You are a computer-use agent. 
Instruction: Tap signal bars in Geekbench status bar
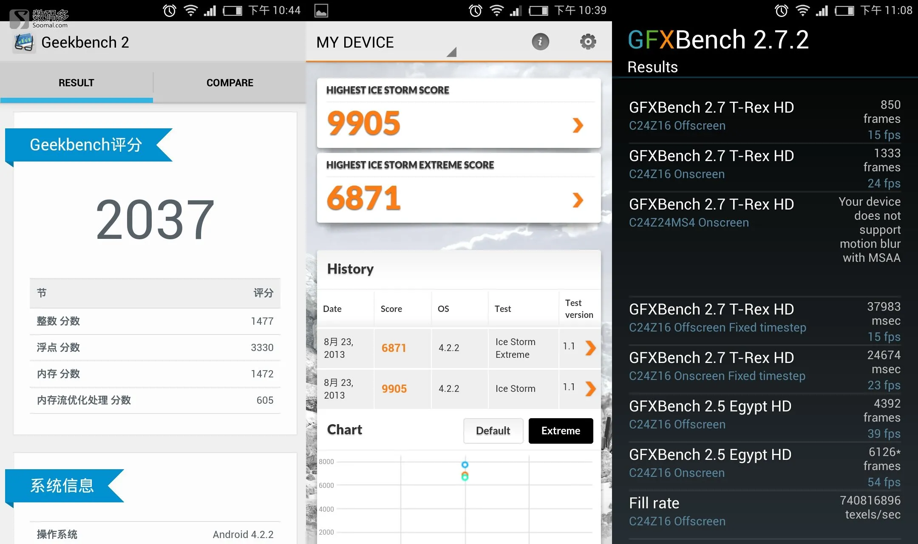pyautogui.click(x=210, y=11)
